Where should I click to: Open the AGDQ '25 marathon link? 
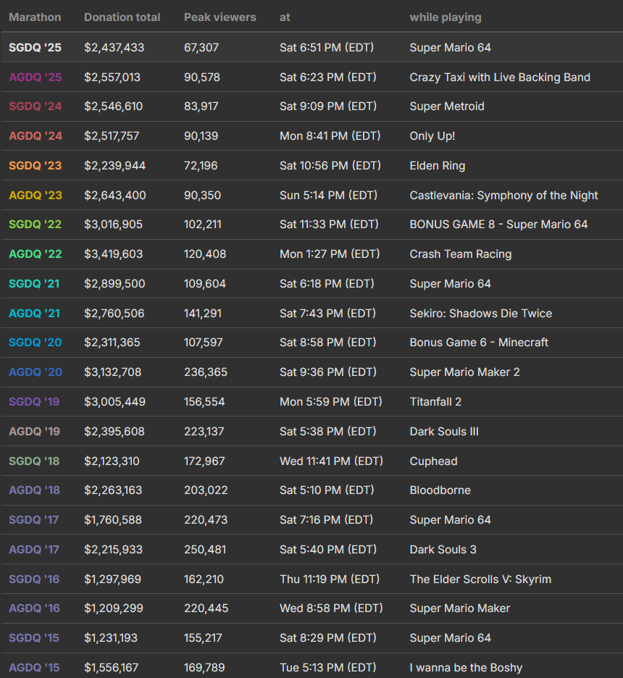(35, 77)
